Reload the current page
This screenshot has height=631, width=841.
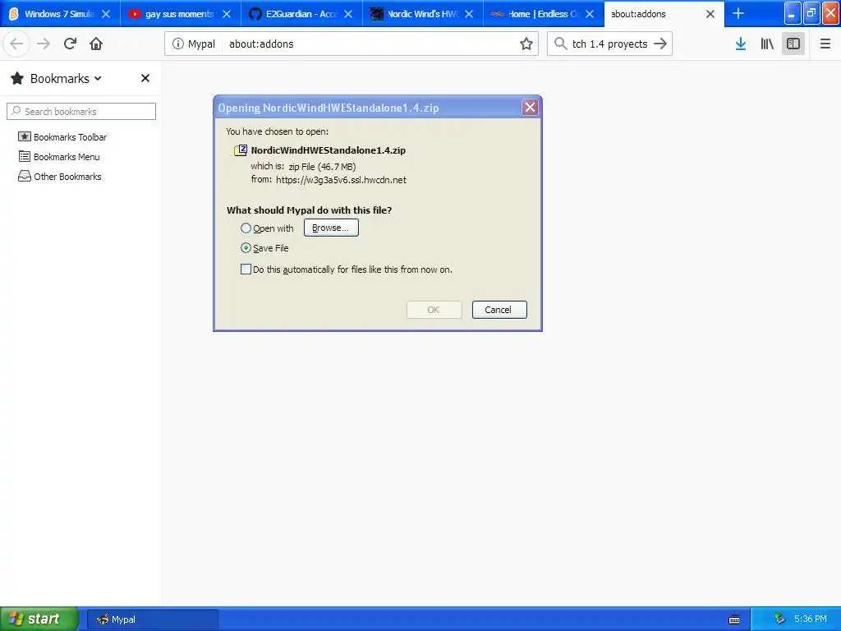pyautogui.click(x=70, y=44)
